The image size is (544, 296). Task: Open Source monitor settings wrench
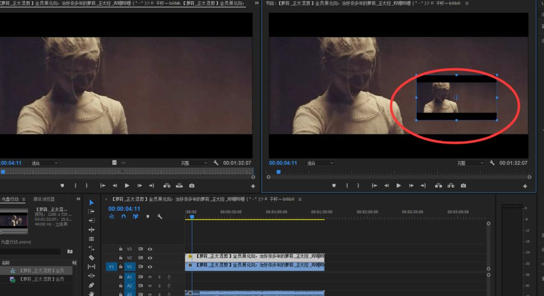(x=216, y=162)
